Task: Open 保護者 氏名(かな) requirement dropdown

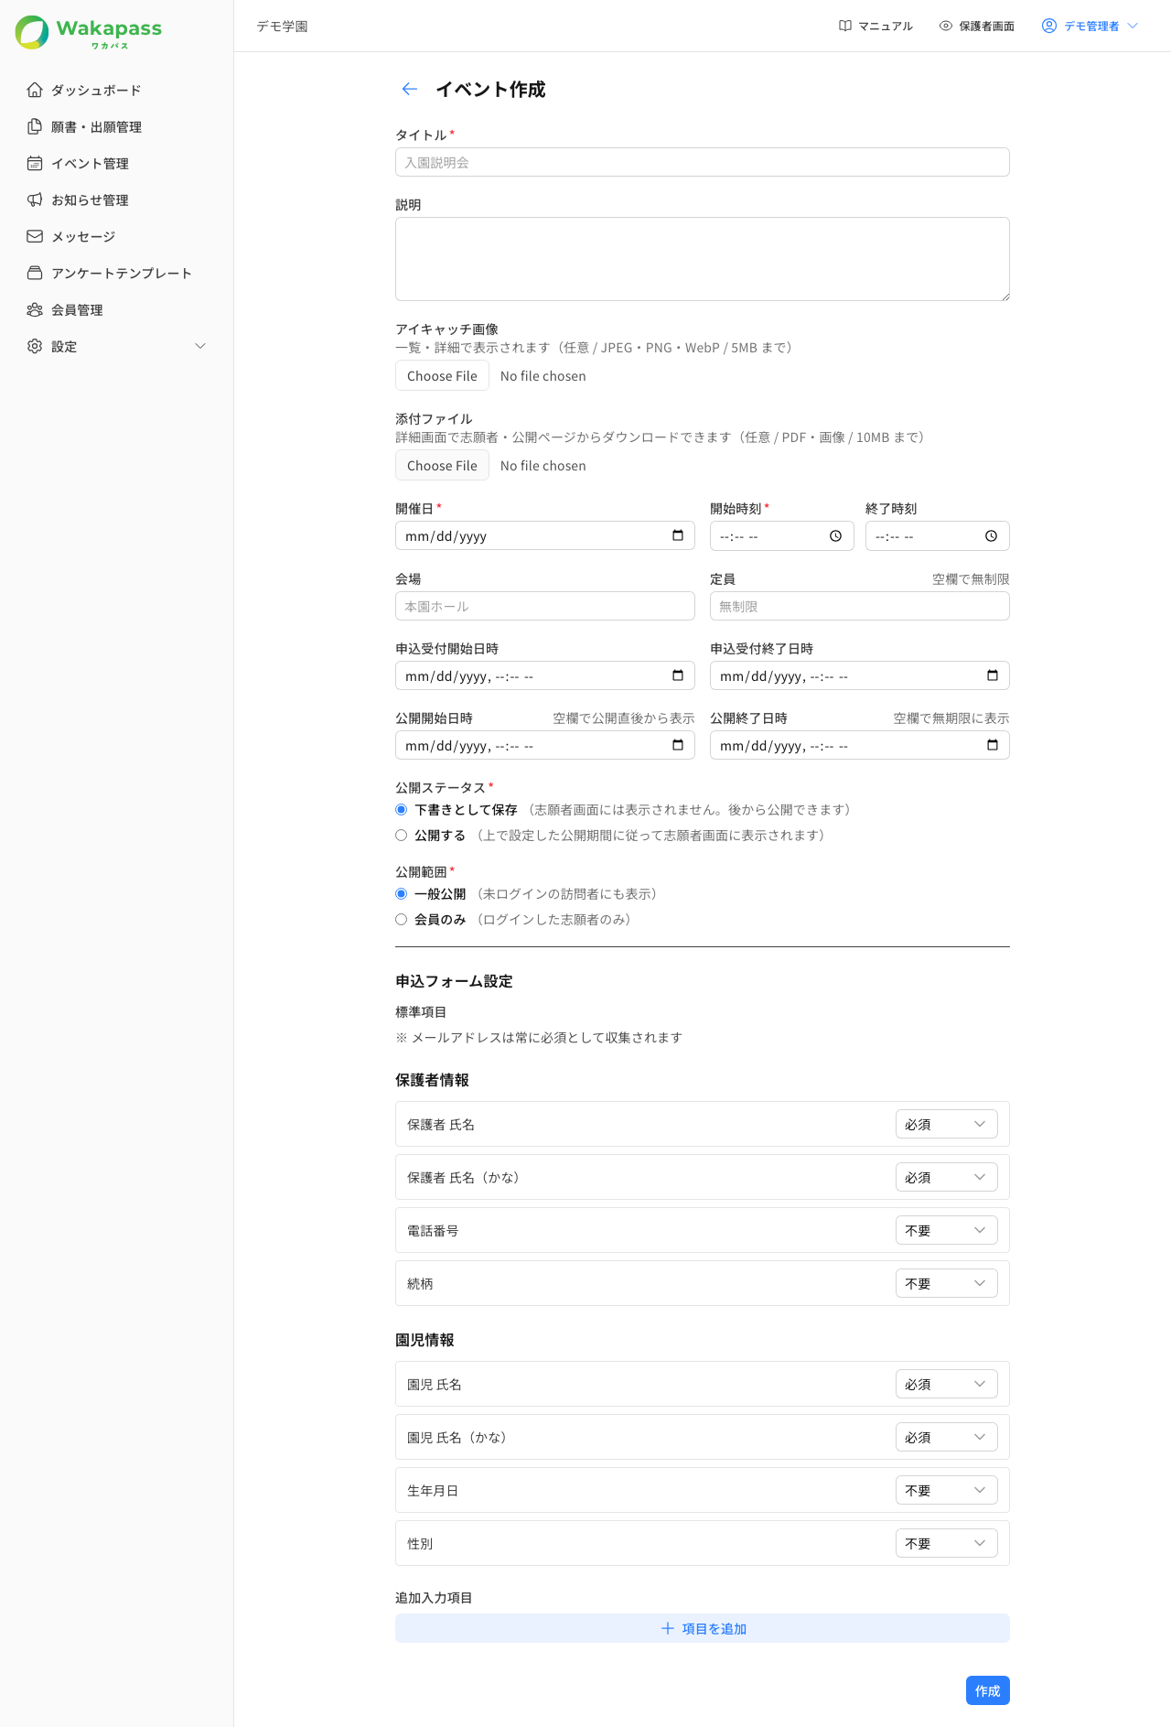Action: click(x=946, y=1177)
